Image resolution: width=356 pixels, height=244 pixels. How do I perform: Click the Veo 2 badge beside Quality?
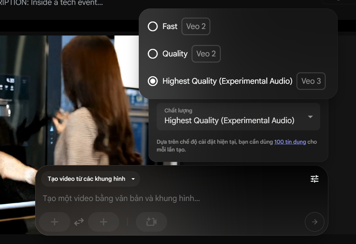coord(206,54)
